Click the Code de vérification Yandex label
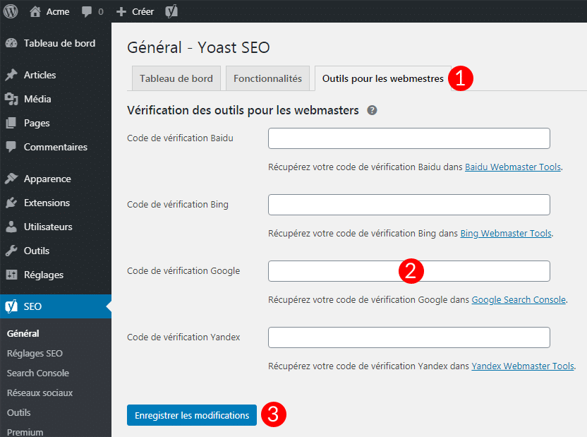This screenshot has width=587, height=437. [183, 337]
